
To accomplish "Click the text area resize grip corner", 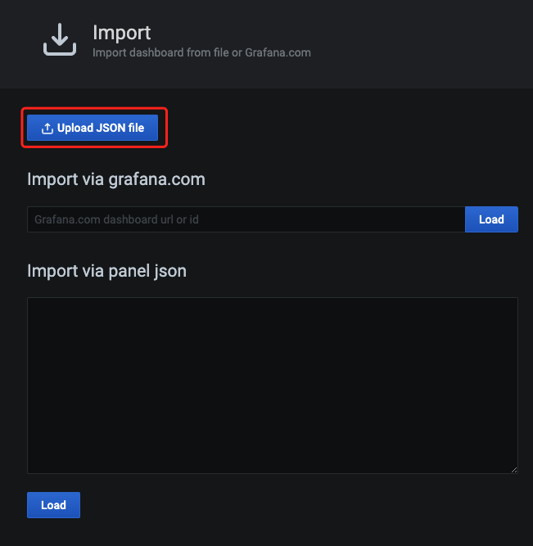I will point(514,470).
